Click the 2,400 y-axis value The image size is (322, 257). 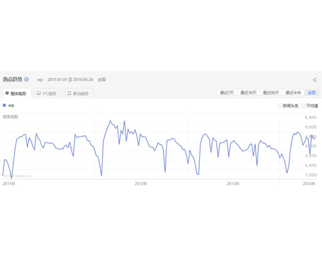click(x=310, y=165)
